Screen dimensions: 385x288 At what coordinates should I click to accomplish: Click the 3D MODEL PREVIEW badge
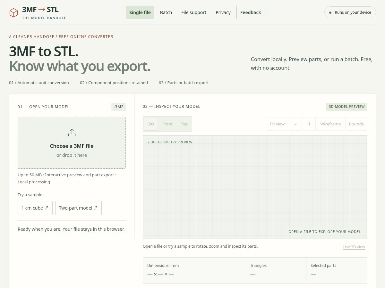[347, 107]
